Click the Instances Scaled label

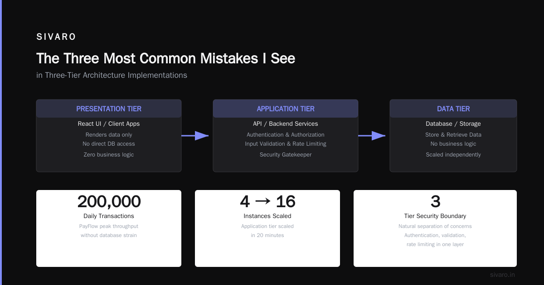pos(267,216)
